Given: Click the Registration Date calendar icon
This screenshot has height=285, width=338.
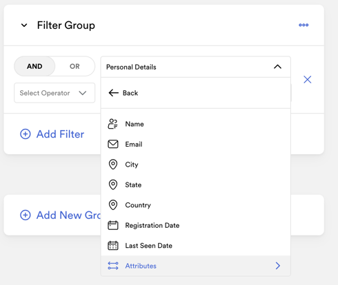Looking at the screenshot, I should tap(113, 225).
